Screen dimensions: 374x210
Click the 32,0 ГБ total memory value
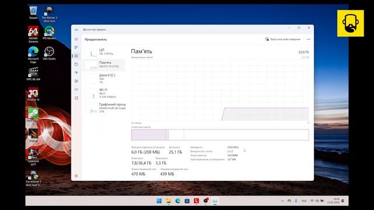click(303, 52)
